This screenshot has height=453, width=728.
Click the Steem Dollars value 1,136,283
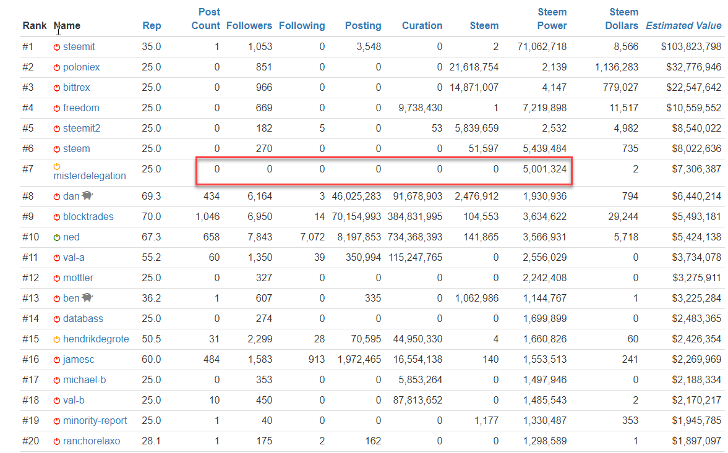click(x=617, y=67)
